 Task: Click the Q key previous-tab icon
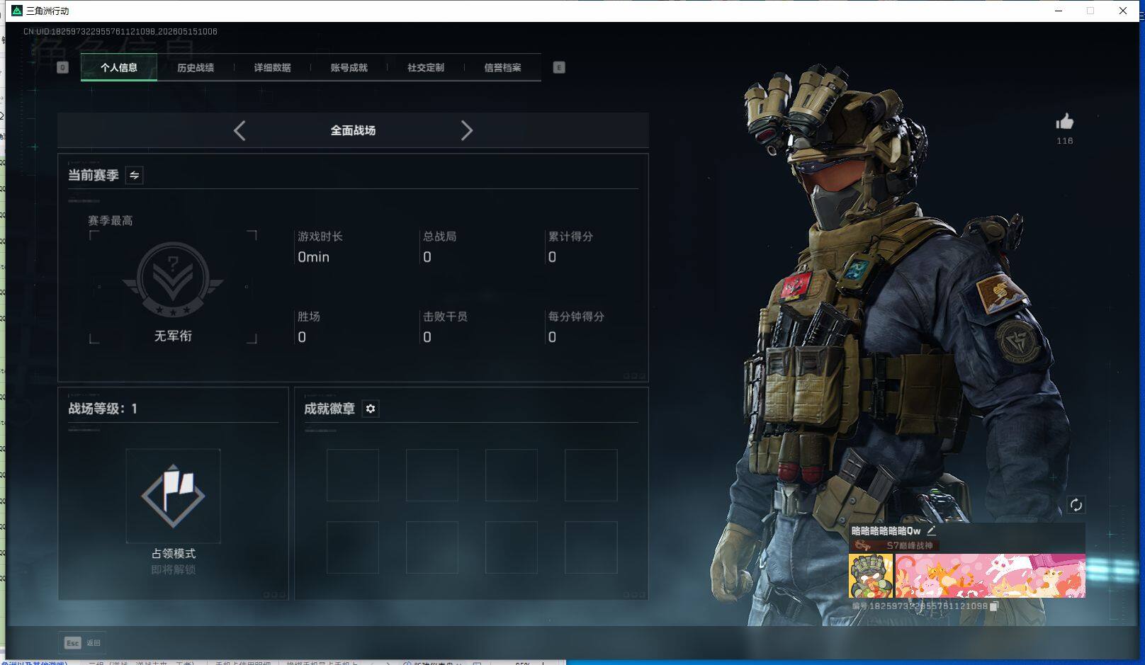pyautogui.click(x=62, y=68)
